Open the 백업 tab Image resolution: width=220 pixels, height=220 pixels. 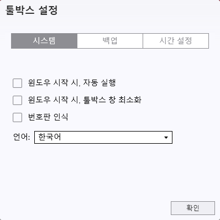[110, 41]
